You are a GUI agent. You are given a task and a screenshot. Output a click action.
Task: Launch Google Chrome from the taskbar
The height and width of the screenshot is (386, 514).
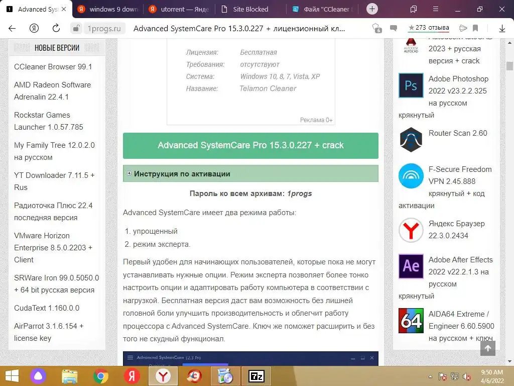[x=100, y=376]
